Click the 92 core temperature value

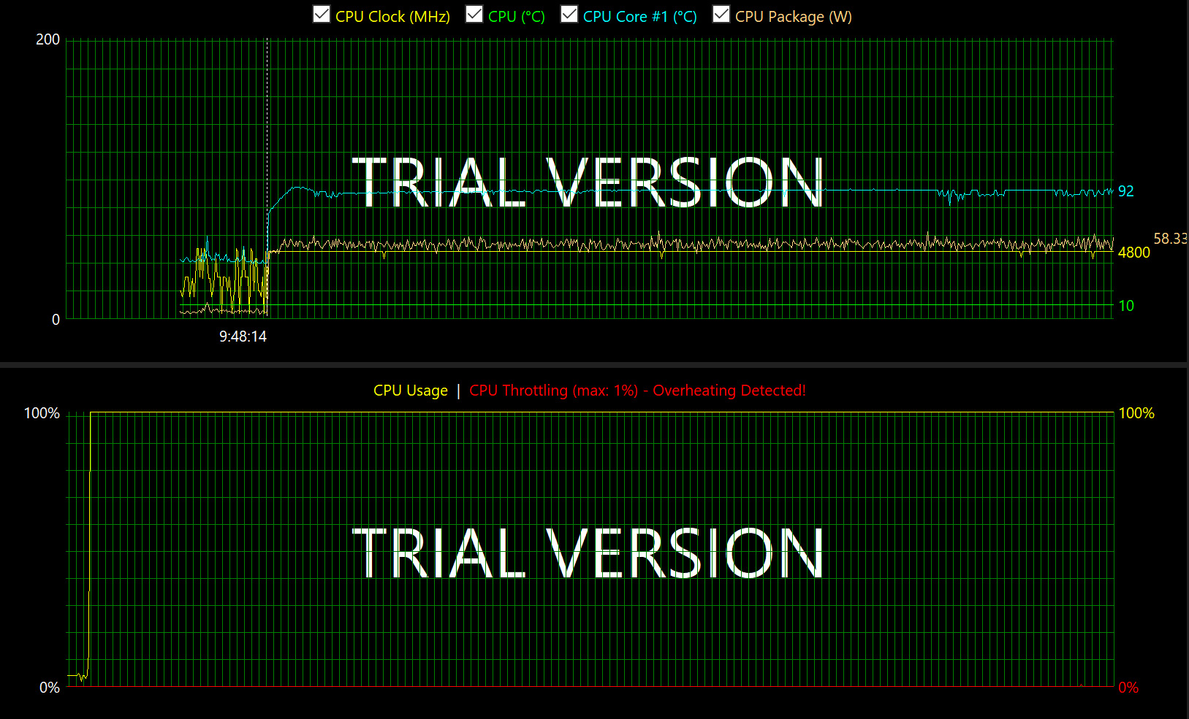[1126, 191]
